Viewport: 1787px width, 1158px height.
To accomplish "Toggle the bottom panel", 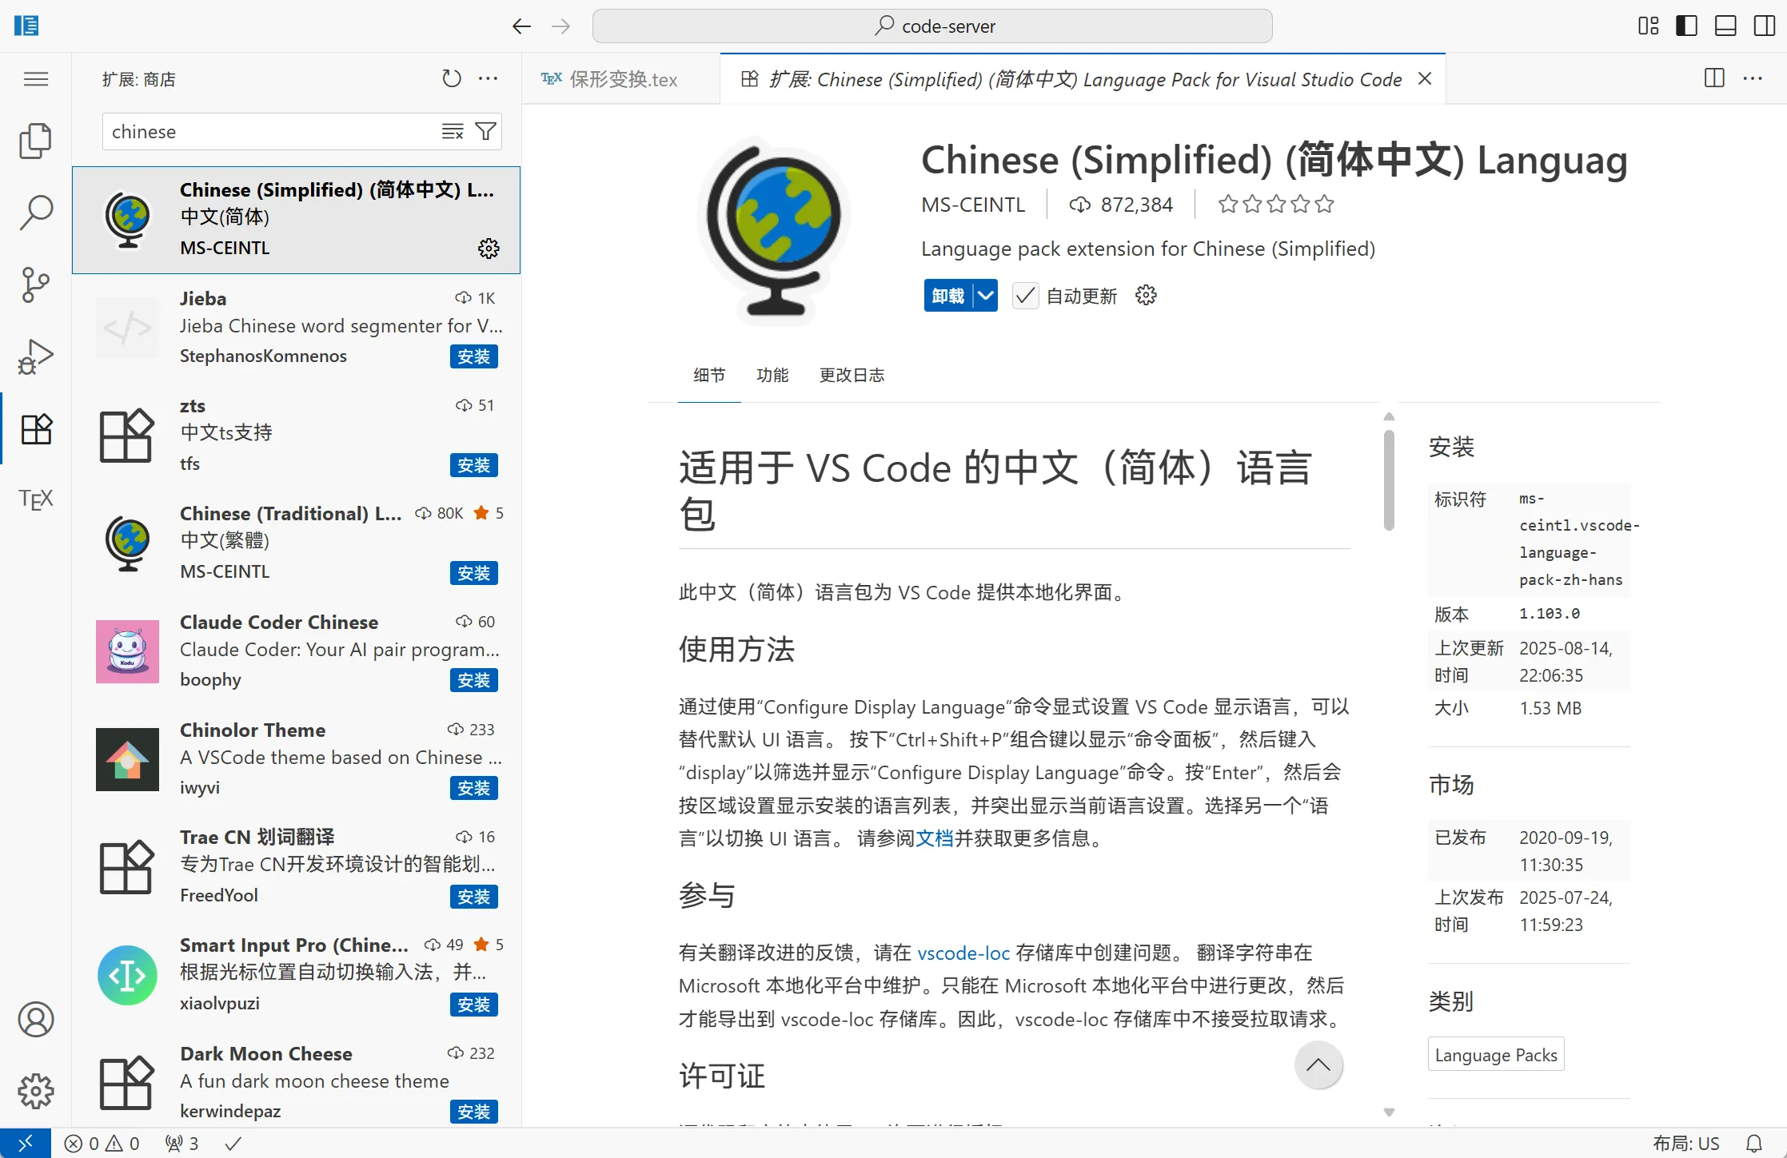I will coord(1725,26).
